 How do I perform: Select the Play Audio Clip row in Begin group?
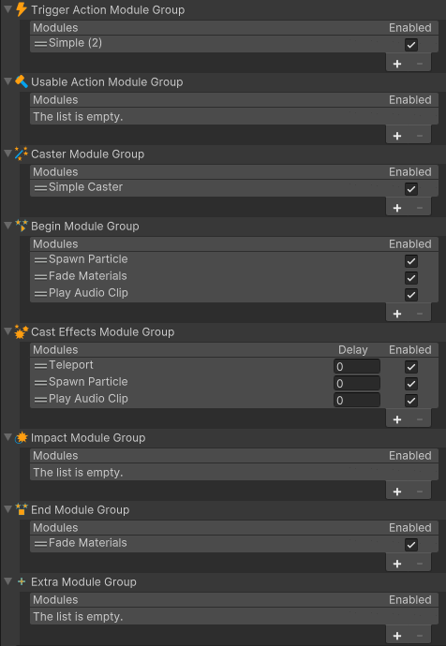pos(234,293)
